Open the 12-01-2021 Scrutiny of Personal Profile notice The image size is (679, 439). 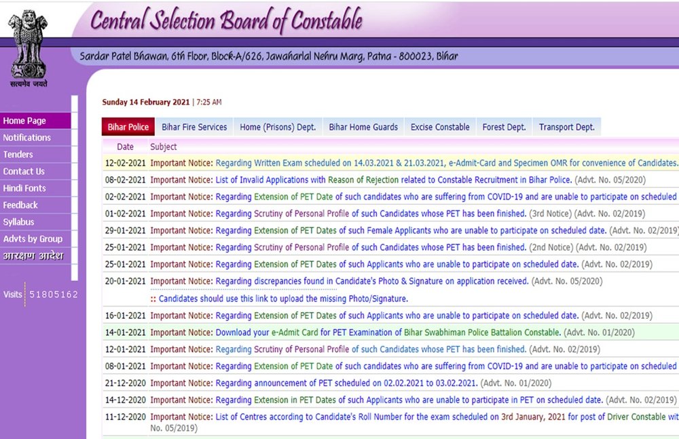(371, 349)
